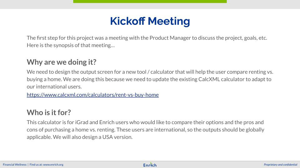
Task: Click the sentence 'We will also design a USA version.'
Action: click(x=92, y=137)
